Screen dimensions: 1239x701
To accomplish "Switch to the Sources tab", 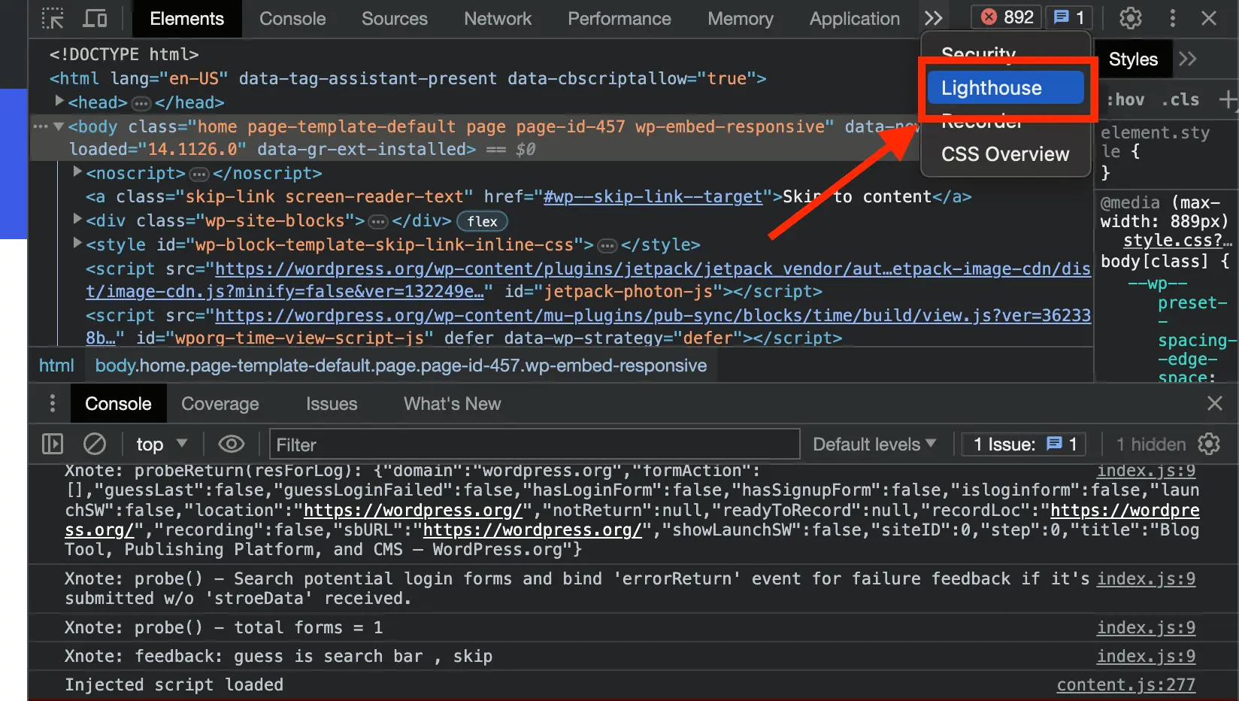I will pos(395,19).
